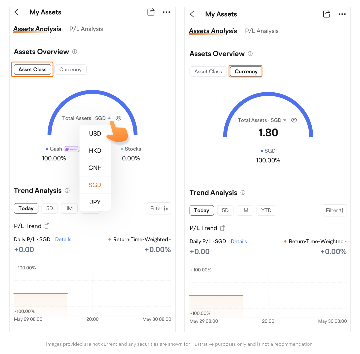Screen dimensions: 360x354
Task: Tap the info icon beside left Trend Analysis
Action: point(67,191)
